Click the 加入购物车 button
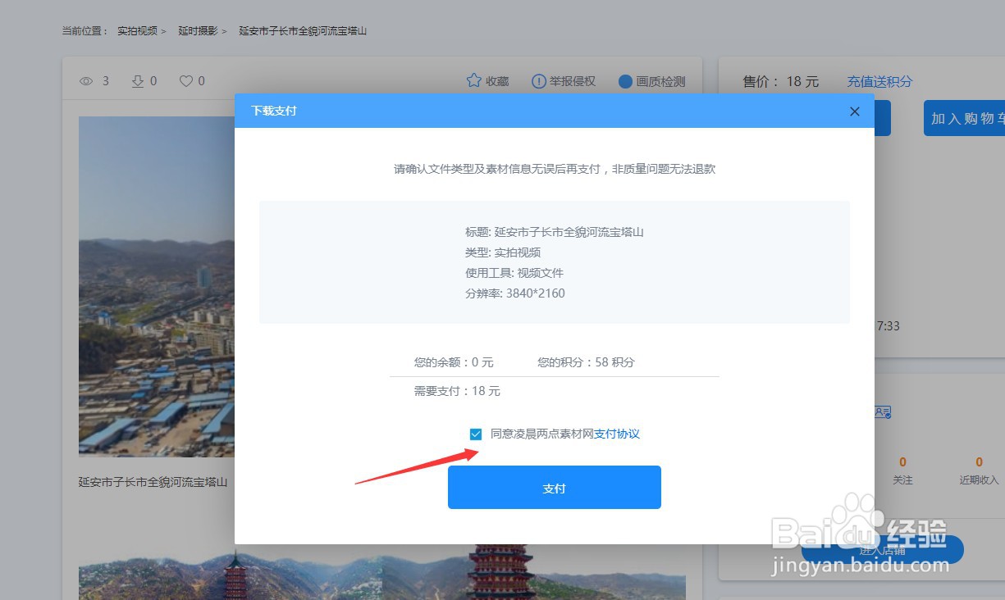This screenshot has width=1005, height=600. pyautogui.click(x=965, y=118)
